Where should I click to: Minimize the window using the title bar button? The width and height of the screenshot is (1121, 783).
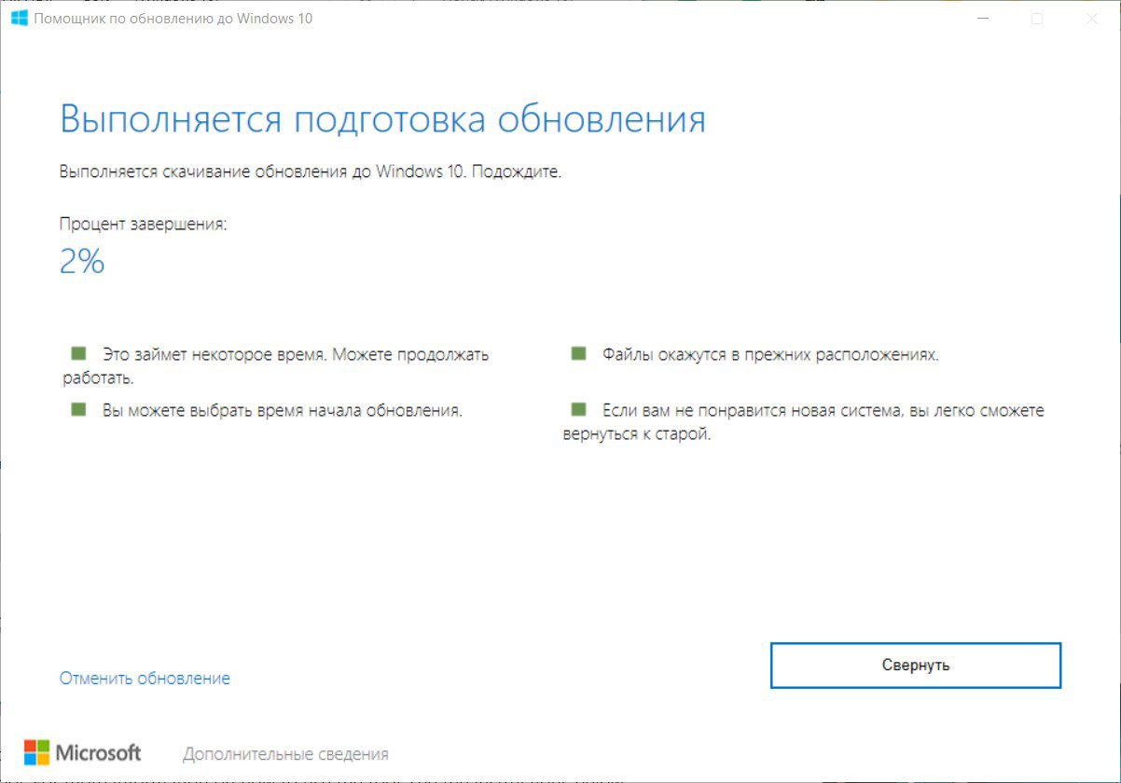pyautogui.click(x=981, y=19)
